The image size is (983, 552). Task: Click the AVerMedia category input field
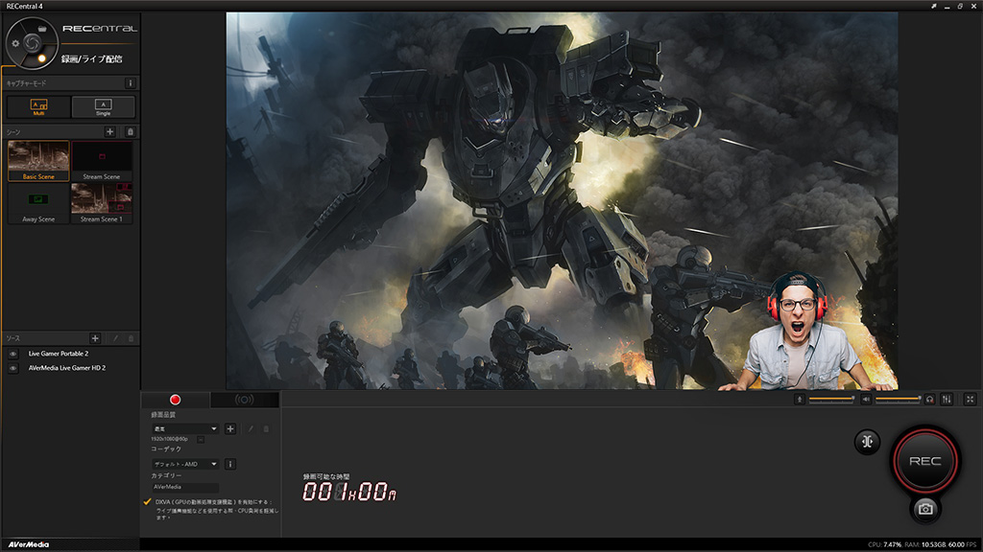click(x=185, y=487)
